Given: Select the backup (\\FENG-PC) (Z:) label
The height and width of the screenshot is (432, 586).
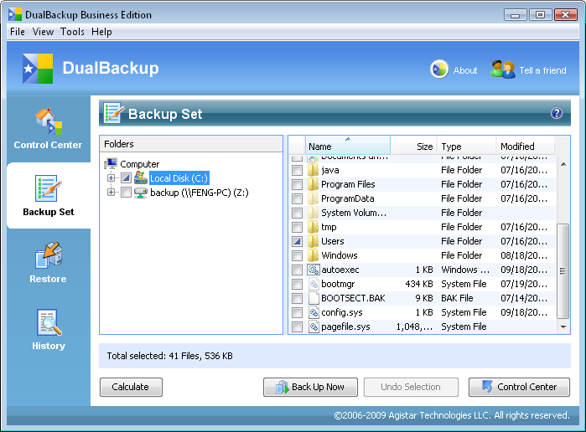Looking at the screenshot, I should point(200,193).
